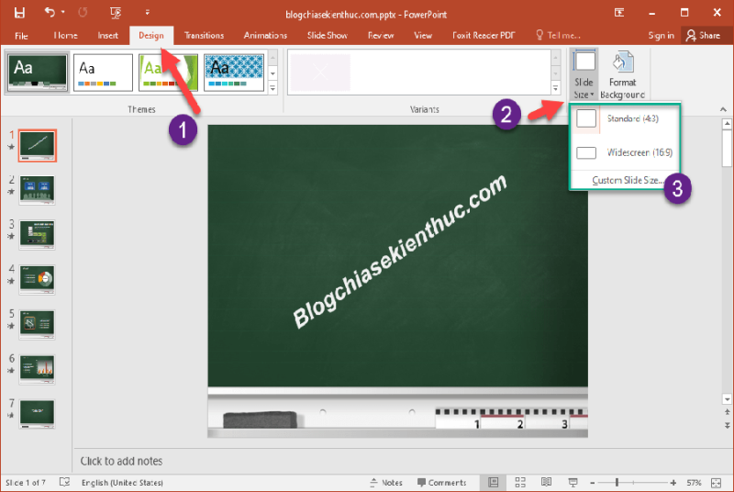Open Customize Quick Access Toolbar arrow
This screenshot has height=492, width=734.
[x=147, y=13]
